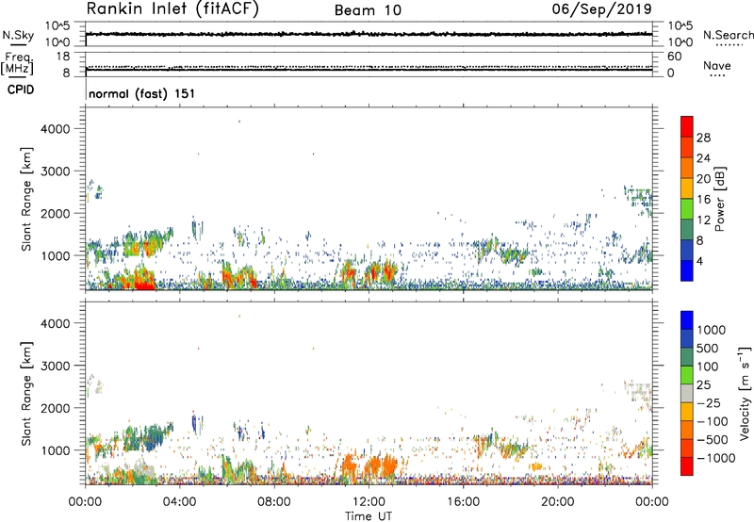Click the 12 label on the power colorbar
Screen dimensions: 754x522
(x=703, y=220)
